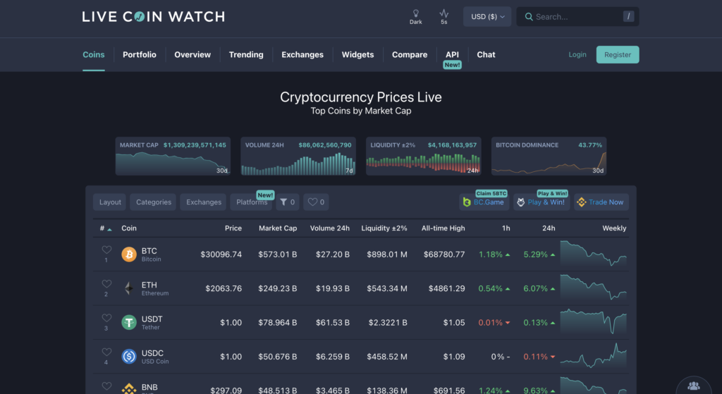Click the Trade Now Binance icon

click(x=582, y=202)
